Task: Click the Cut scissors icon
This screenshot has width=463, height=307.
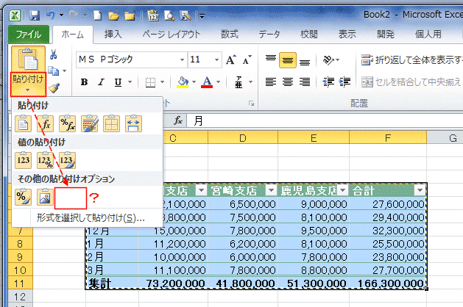Action: pos(54,54)
